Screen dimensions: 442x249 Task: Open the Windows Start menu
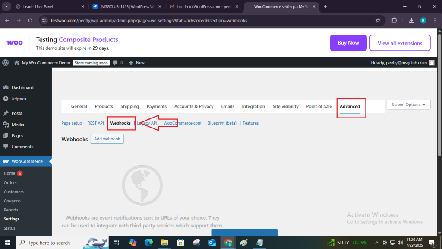[8, 243]
